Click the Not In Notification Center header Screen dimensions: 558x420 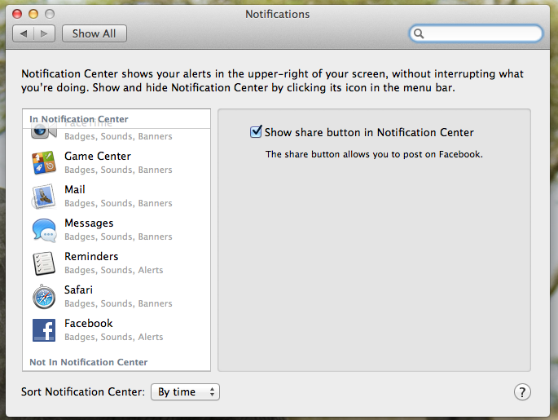pyautogui.click(x=88, y=362)
